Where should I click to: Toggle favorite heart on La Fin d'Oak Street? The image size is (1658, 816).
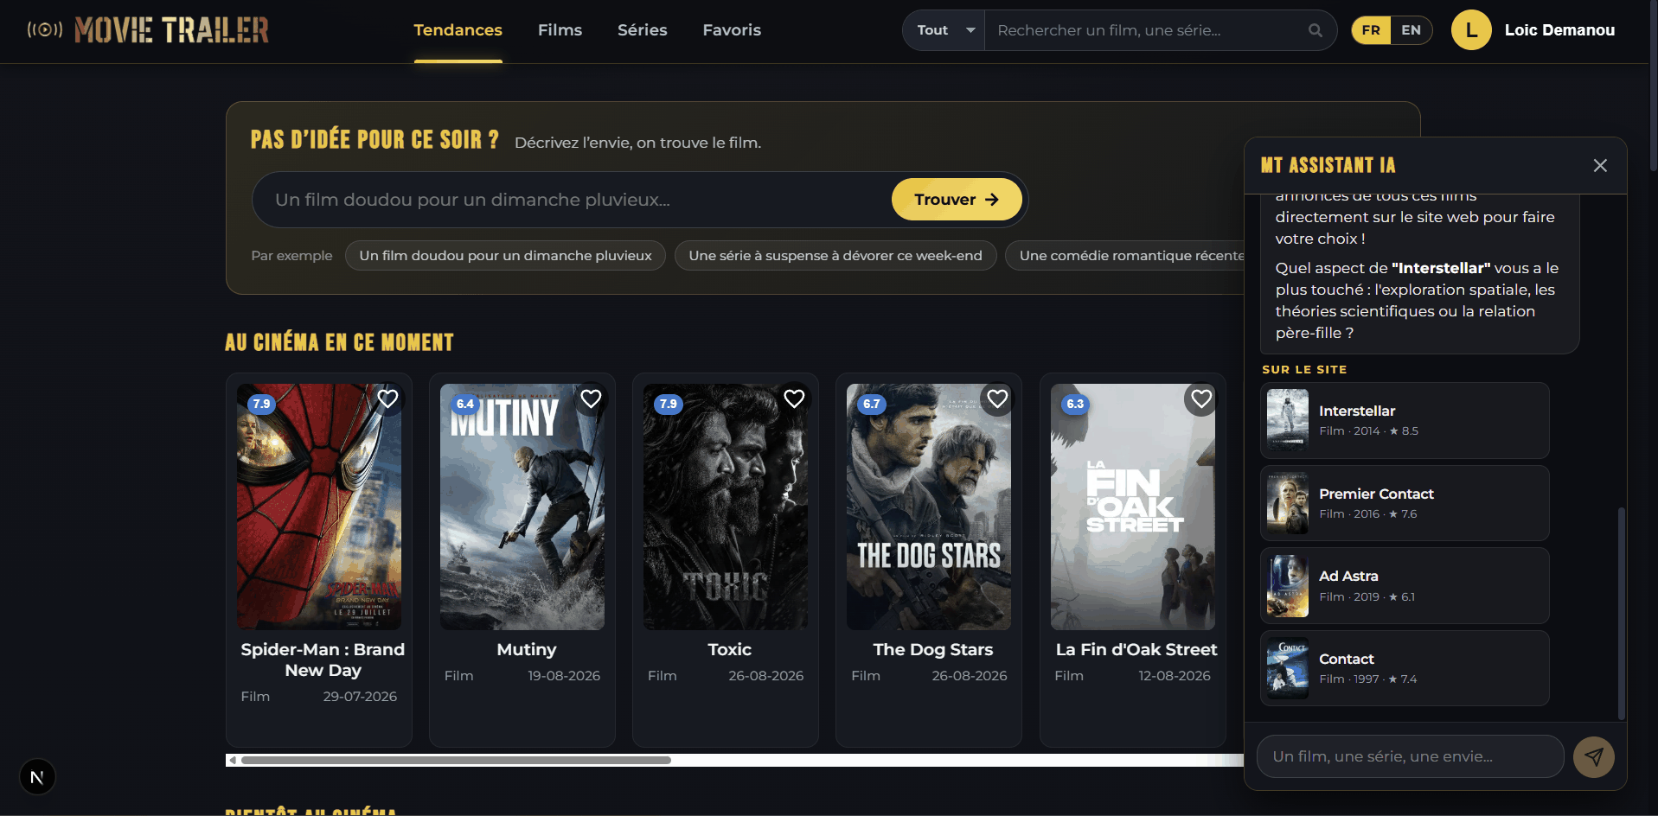[1201, 398]
